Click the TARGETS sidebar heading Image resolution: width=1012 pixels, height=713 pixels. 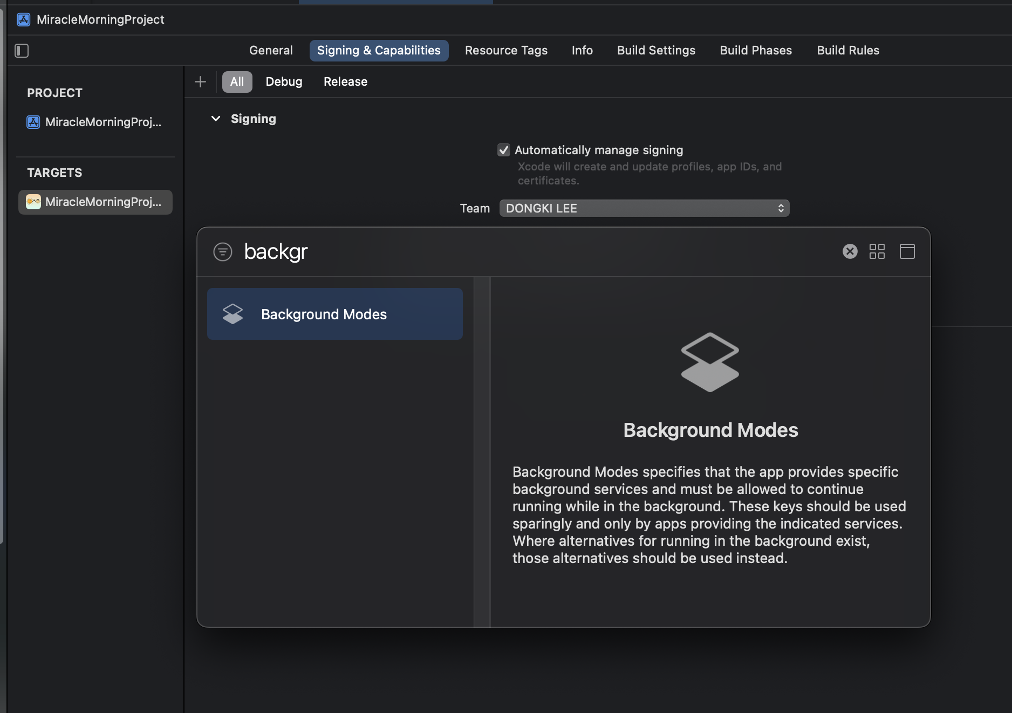[x=54, y=173]
